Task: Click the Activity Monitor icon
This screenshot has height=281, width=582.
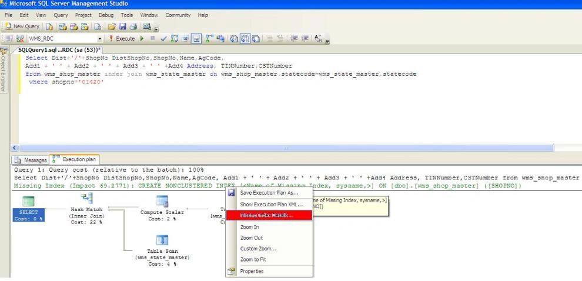Action: click(x=147, y=26)
